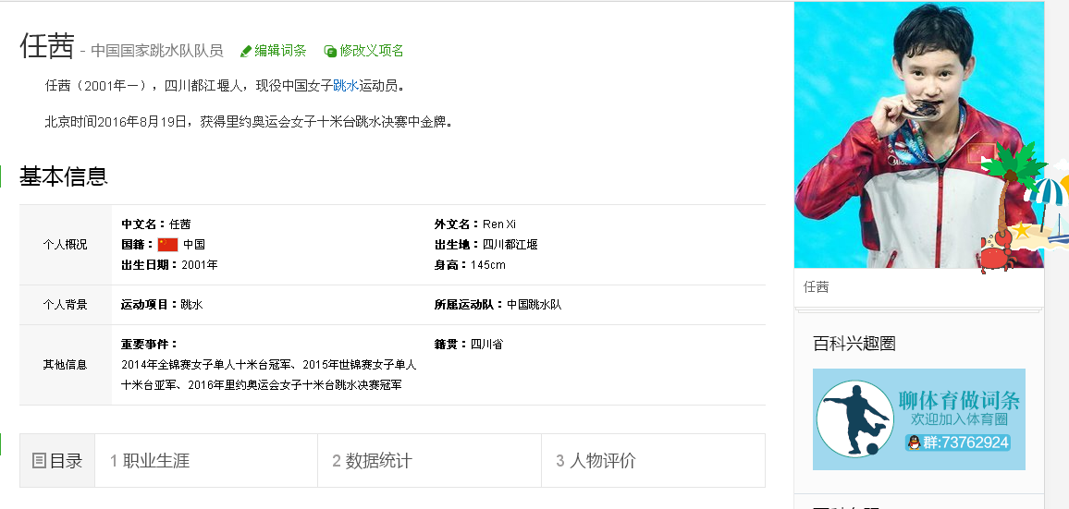Viewport: 1069px width, 509px height.
Task: Click the pencil icon beside 编辑词条
Action: pyautogui.click(x=246, y=52)
